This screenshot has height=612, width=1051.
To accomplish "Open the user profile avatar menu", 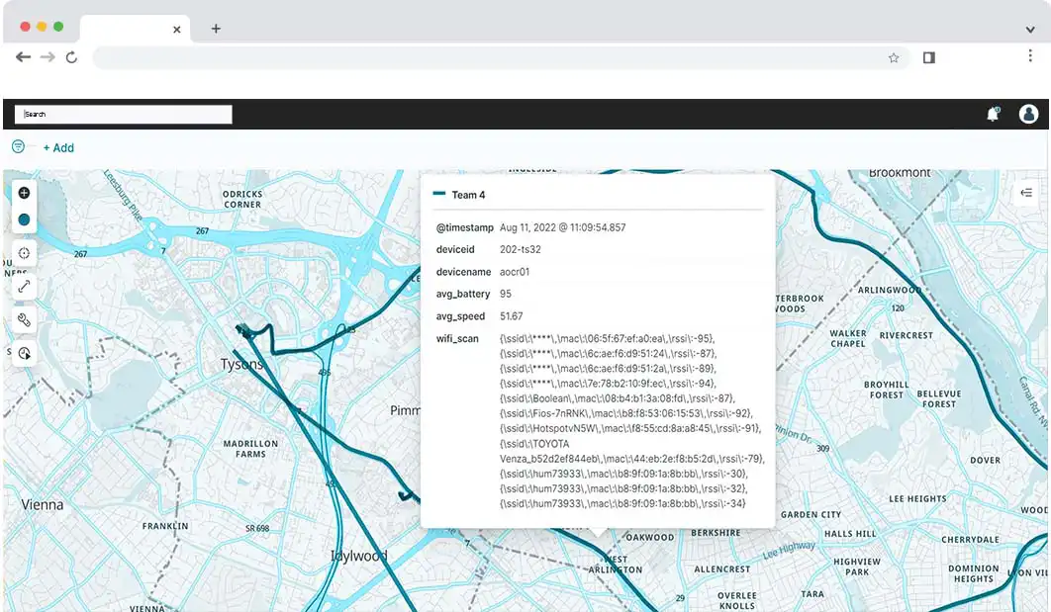I will [x=1028, y=114].
